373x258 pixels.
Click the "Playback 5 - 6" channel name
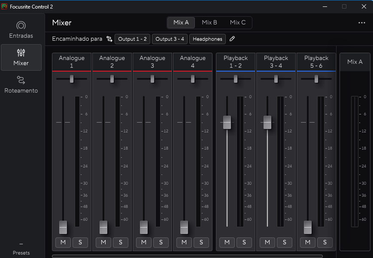coord(316,62)
